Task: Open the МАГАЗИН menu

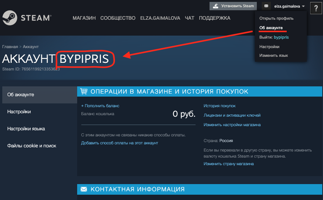Action: click(84, 18)
